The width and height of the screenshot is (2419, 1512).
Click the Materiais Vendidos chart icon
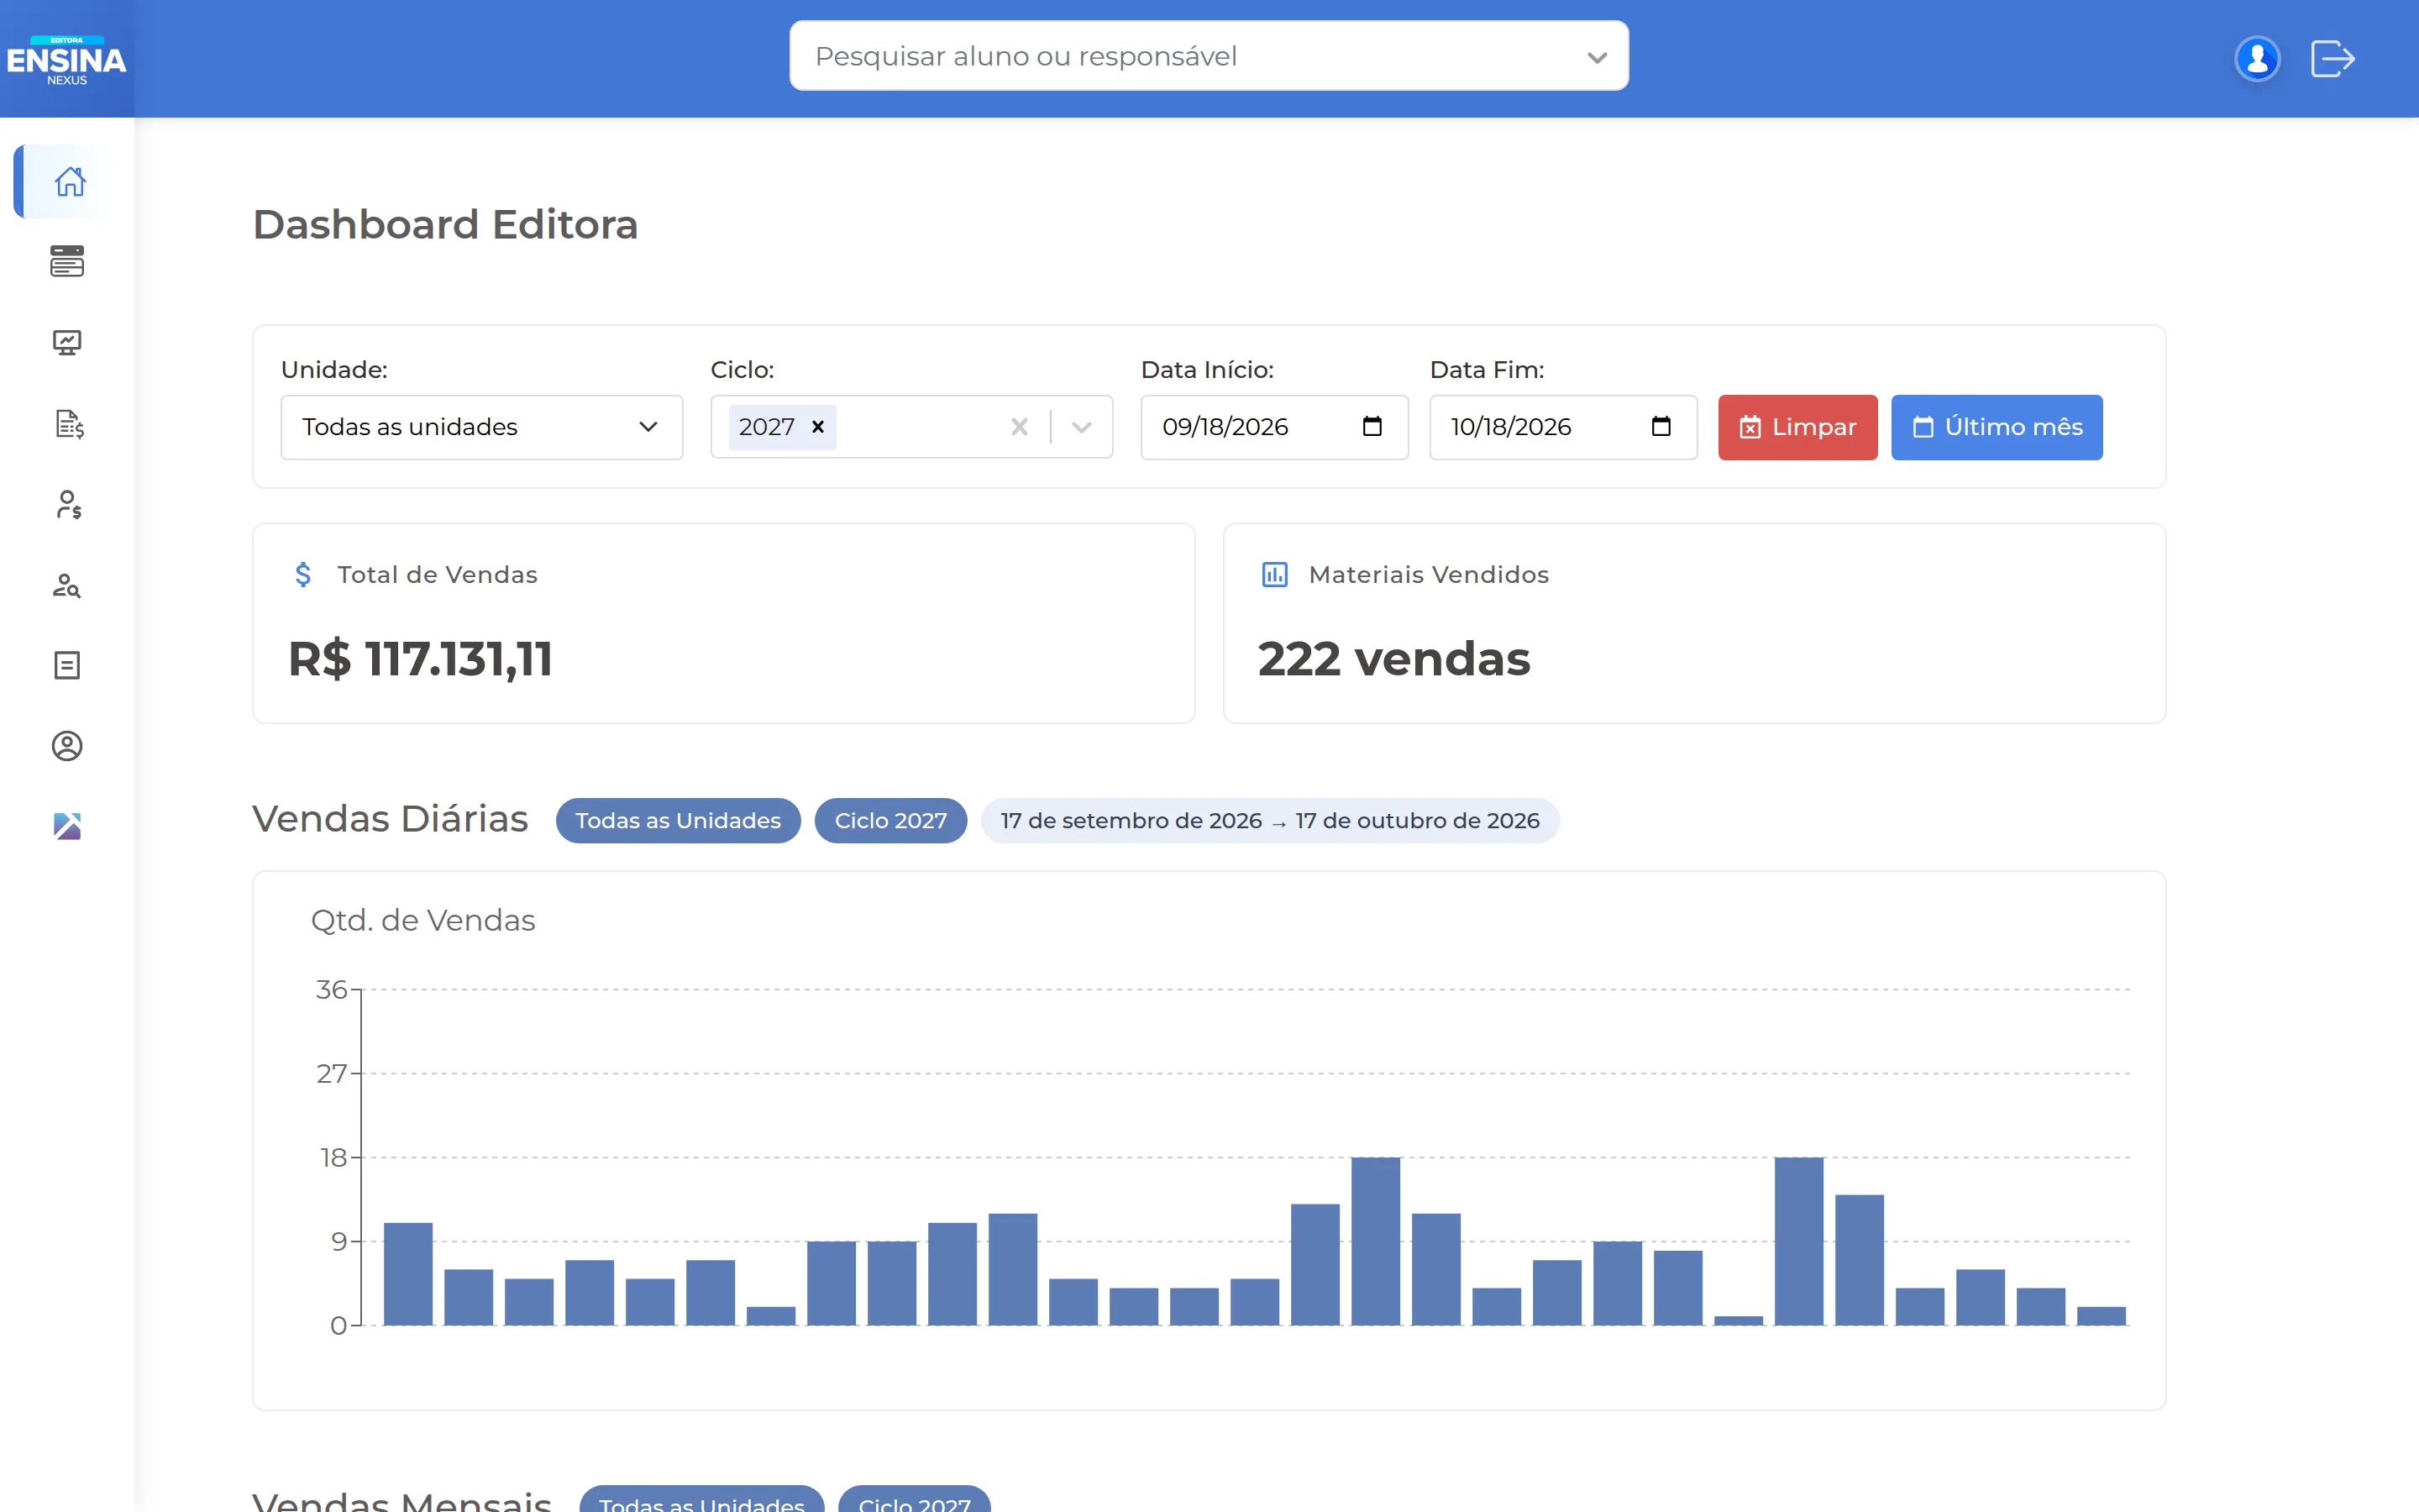[1274, 574]
